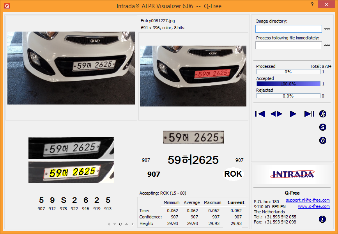Click the 'Minimum' column header
The height and width of the screenshot is (234, 338).
click(172, 202)
